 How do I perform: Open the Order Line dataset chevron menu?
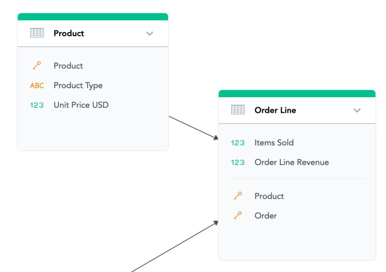[x=357, y=111]
